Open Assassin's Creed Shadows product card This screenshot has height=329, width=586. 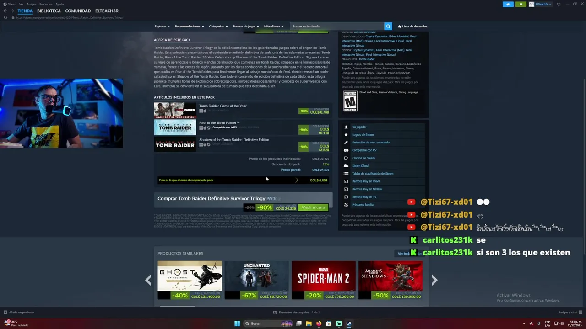point(391,280)
